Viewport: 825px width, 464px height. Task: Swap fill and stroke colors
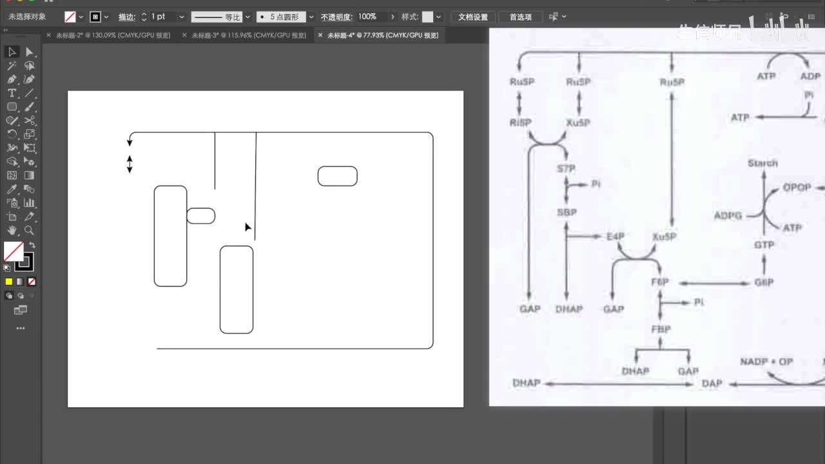[32, 246]
